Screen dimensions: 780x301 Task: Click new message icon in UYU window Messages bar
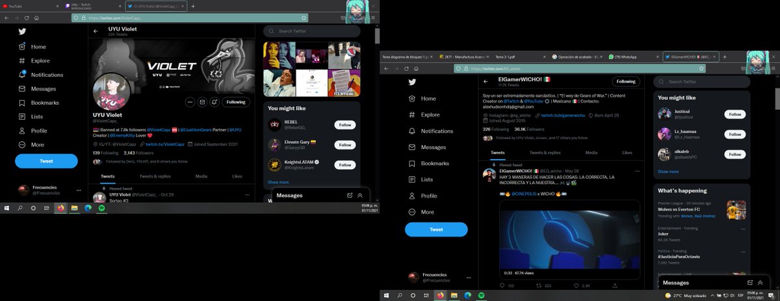[350, 195]
